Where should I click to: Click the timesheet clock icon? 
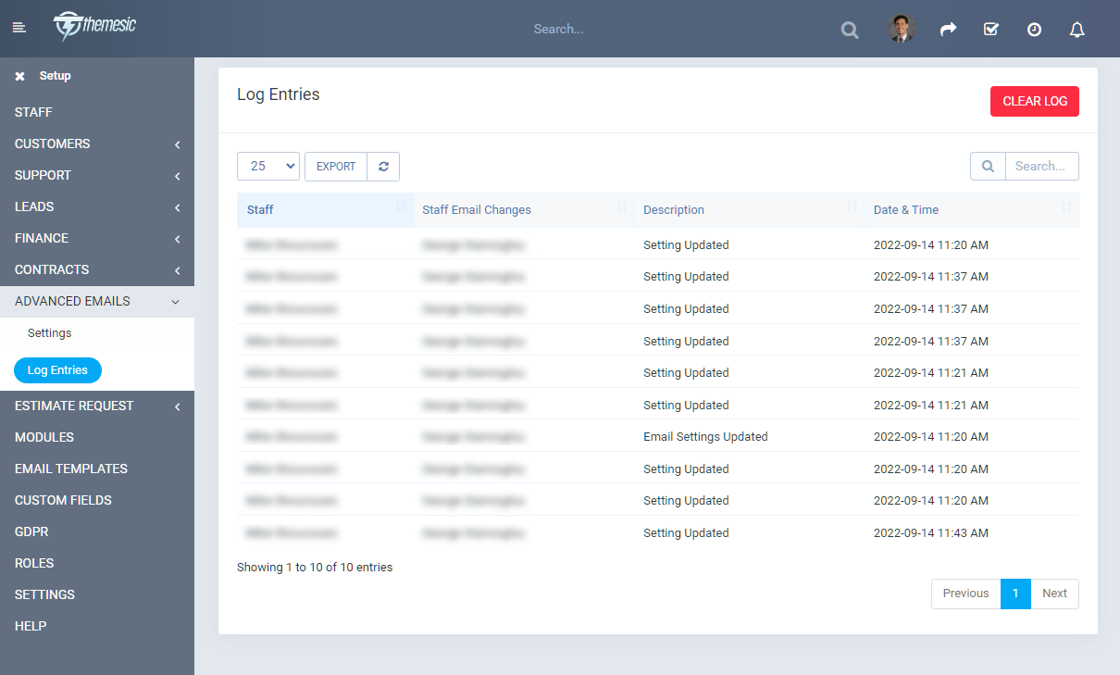[x=1034, y=29]
